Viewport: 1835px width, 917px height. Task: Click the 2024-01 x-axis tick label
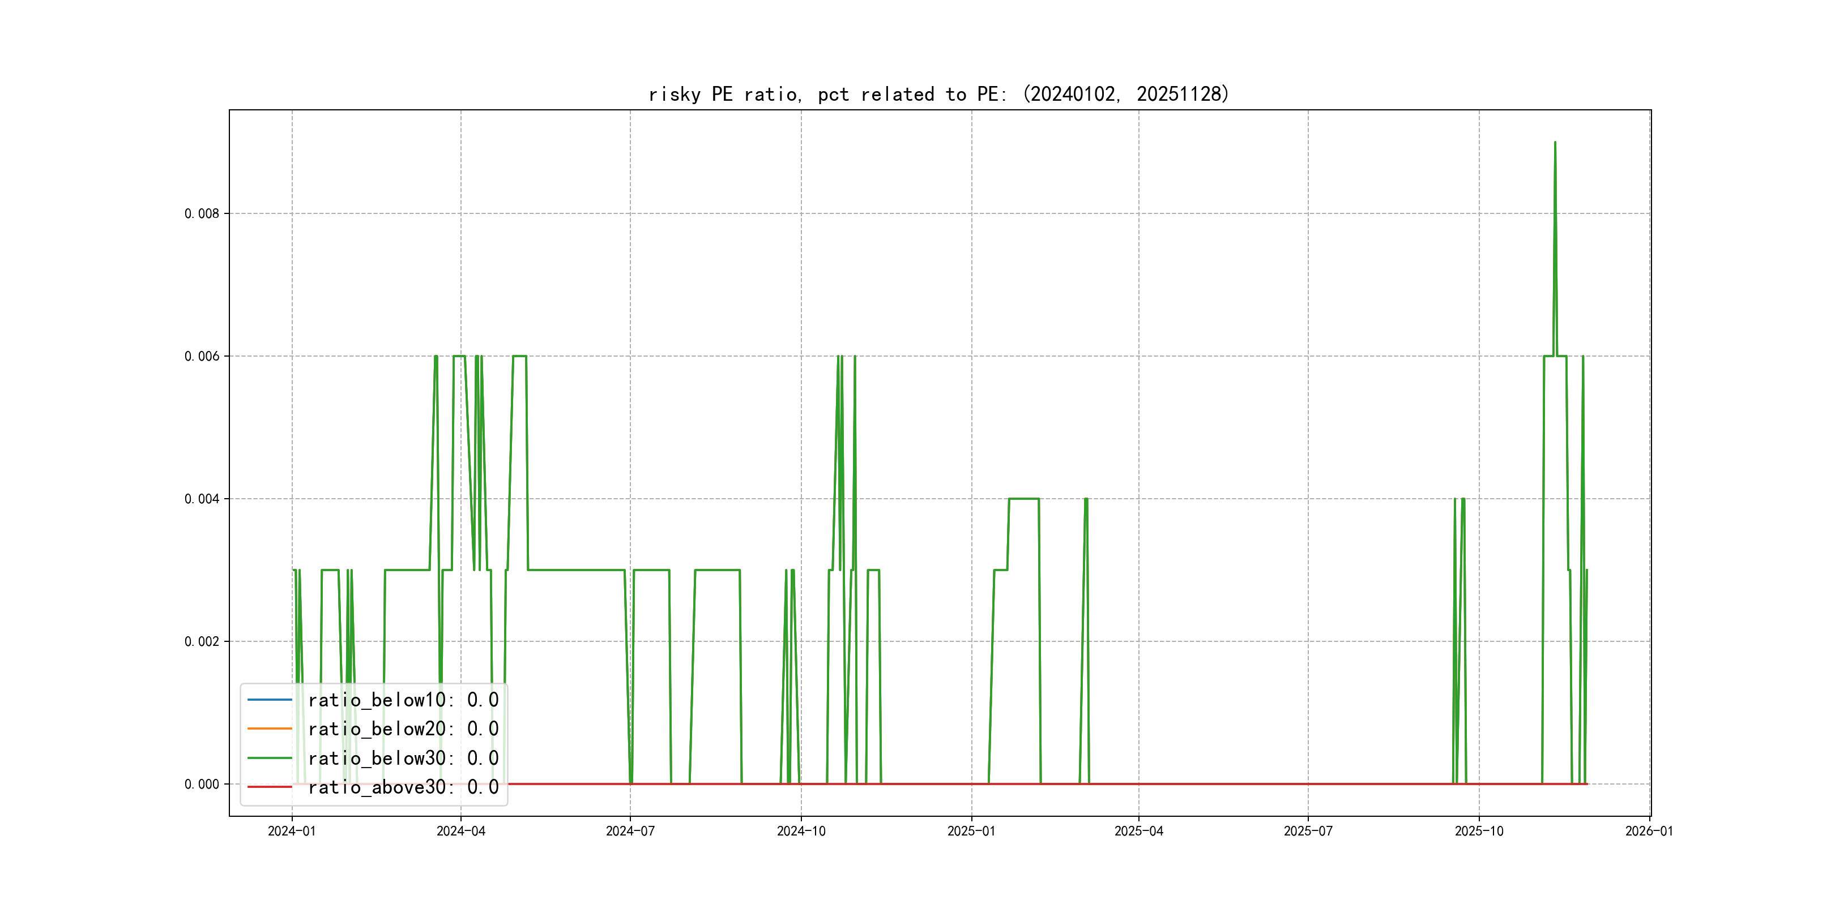pyautogui.click(x=291, y=831)
